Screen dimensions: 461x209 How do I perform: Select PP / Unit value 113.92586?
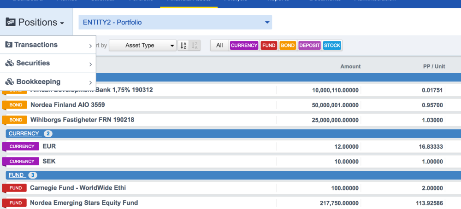pyautogui.click(x=429, y=203)
